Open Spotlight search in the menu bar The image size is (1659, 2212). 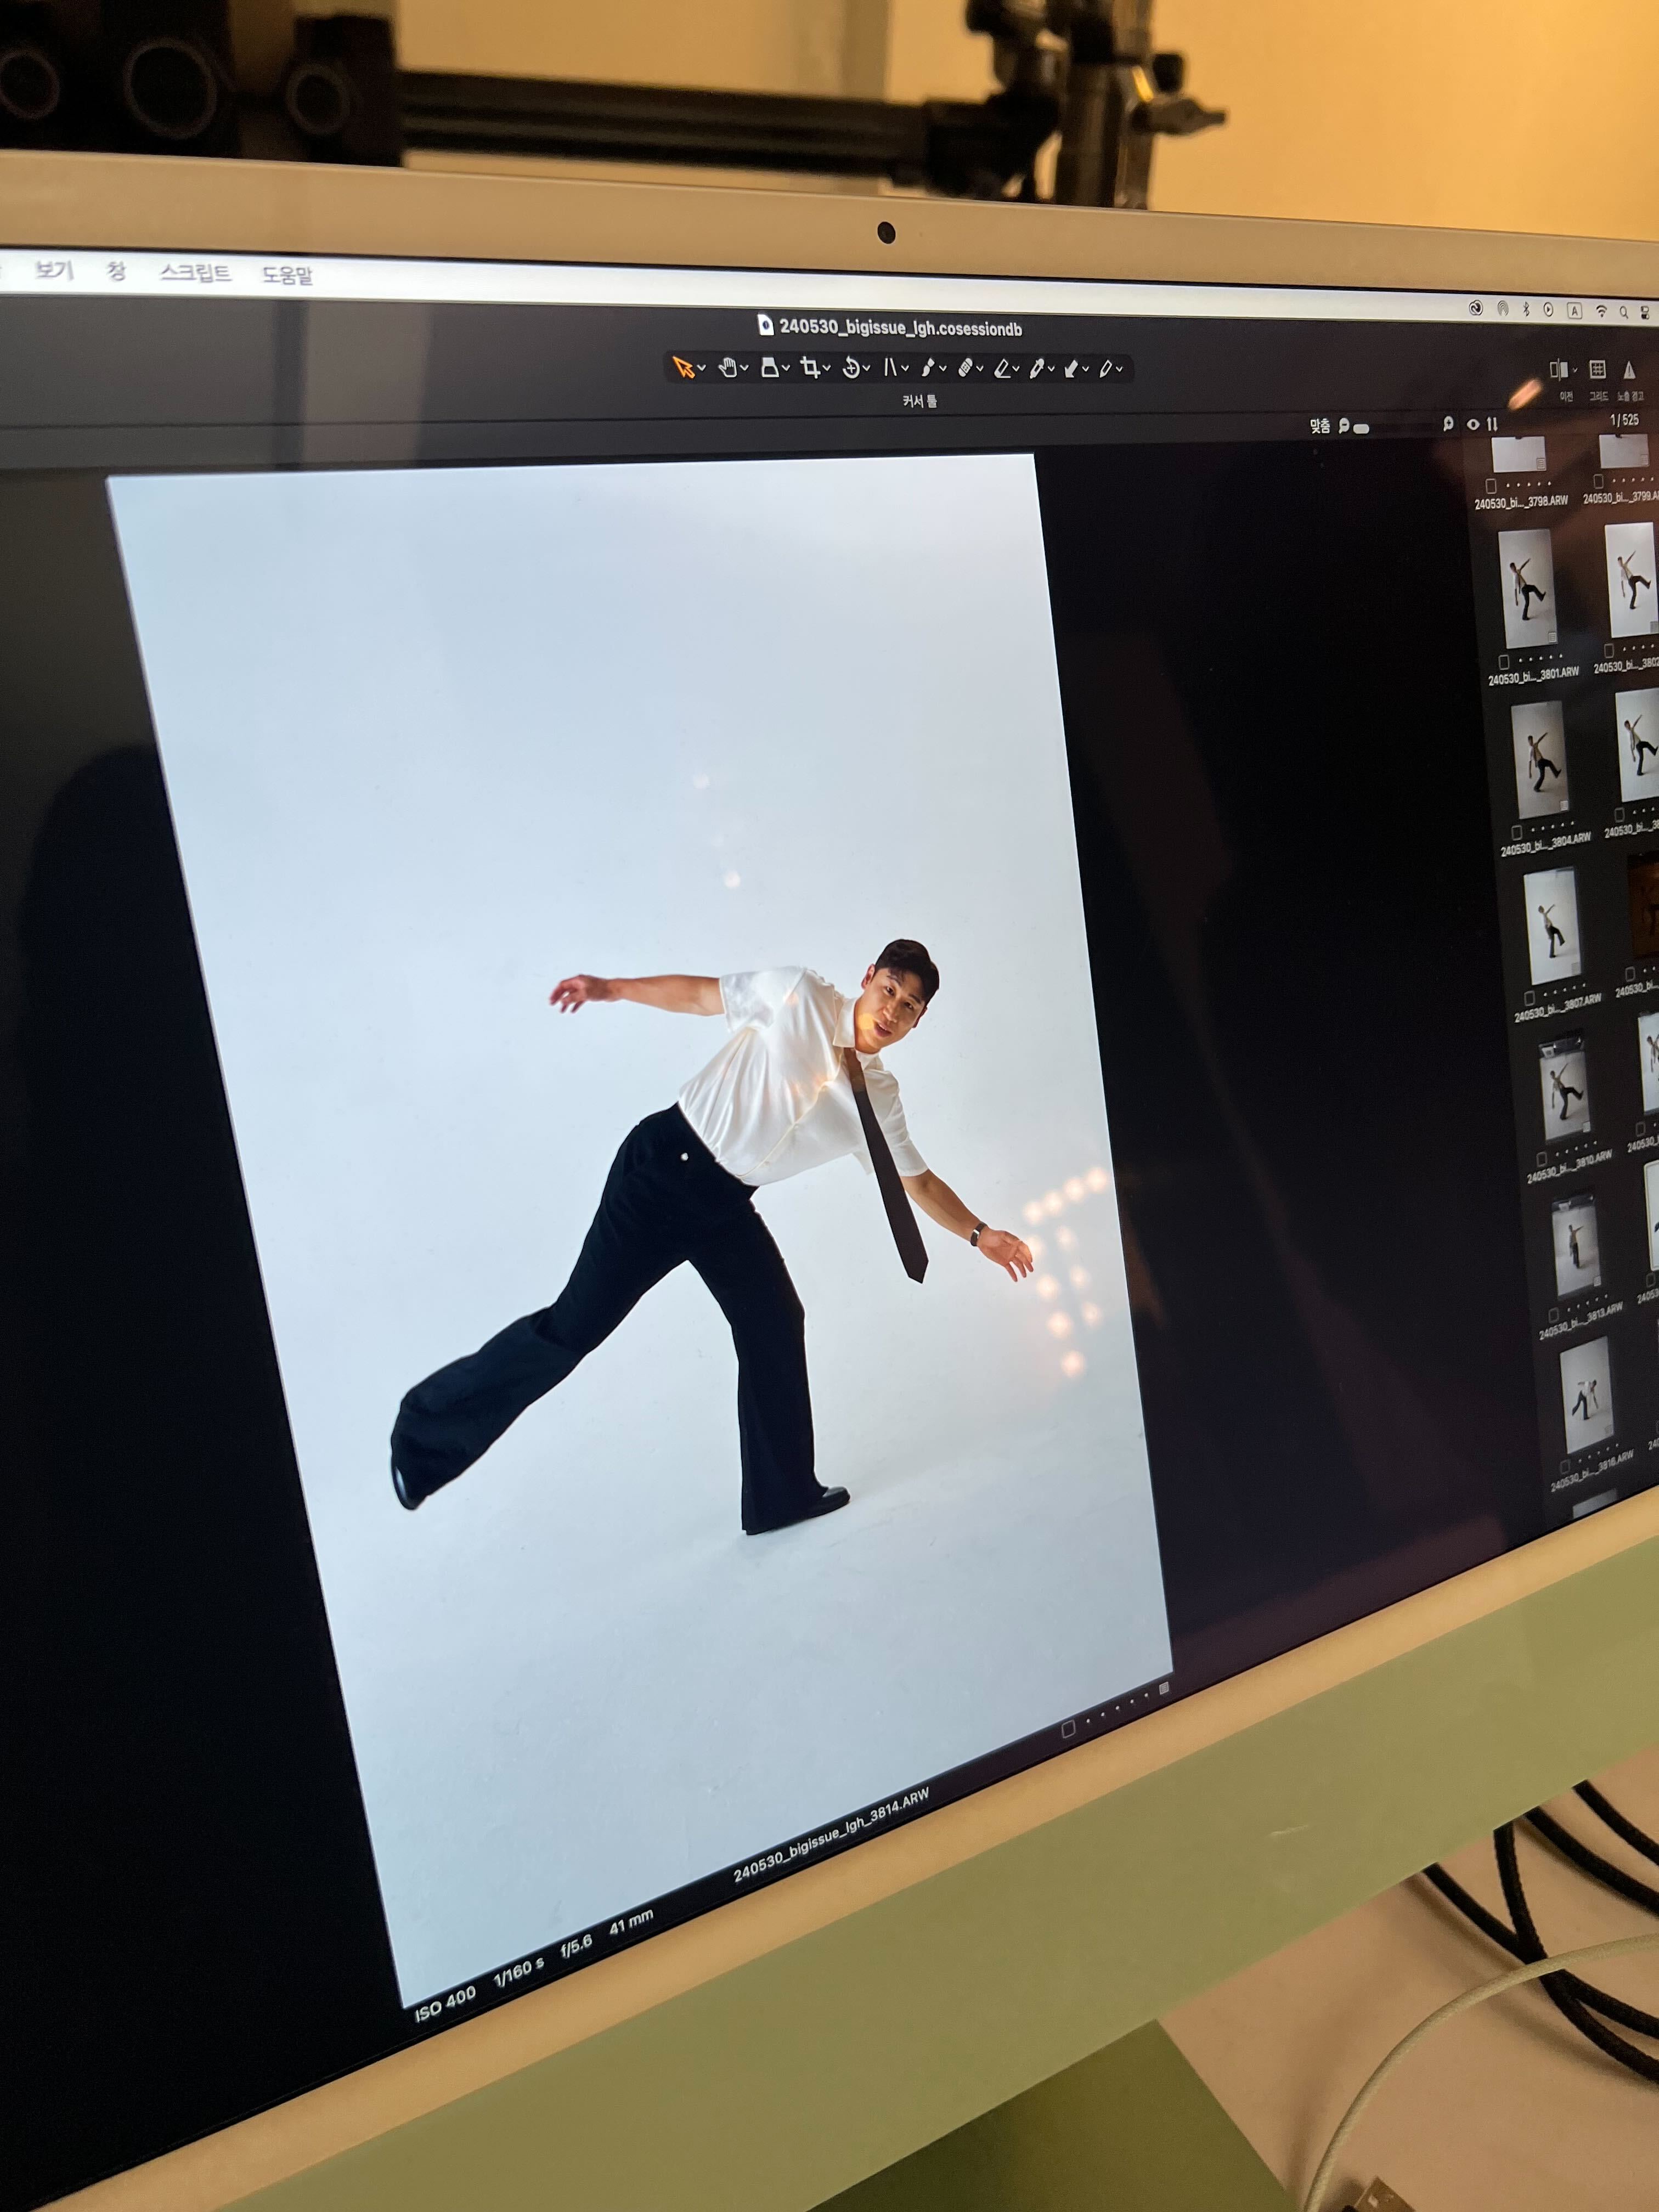pyautogui.click(x=1624, y=312)
